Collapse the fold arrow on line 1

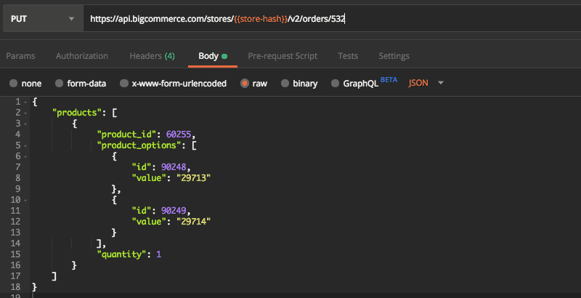coord(25,102)
